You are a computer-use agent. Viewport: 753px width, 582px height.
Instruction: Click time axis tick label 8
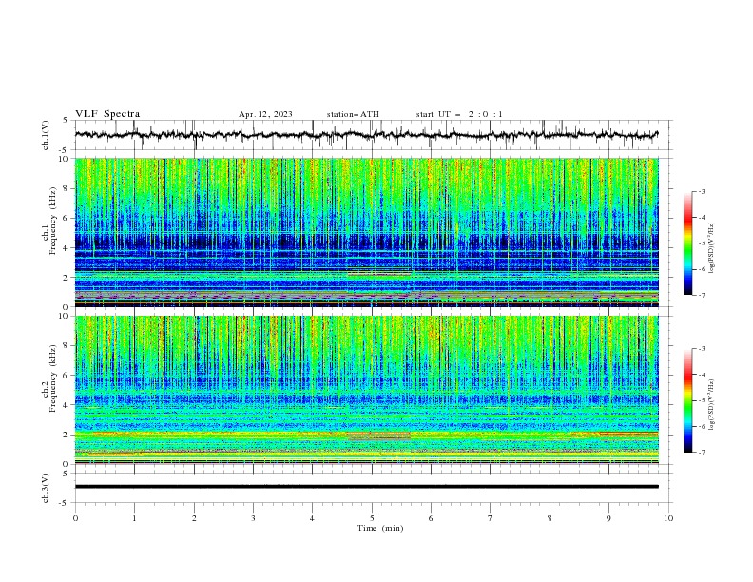click(x=550, y=518)
